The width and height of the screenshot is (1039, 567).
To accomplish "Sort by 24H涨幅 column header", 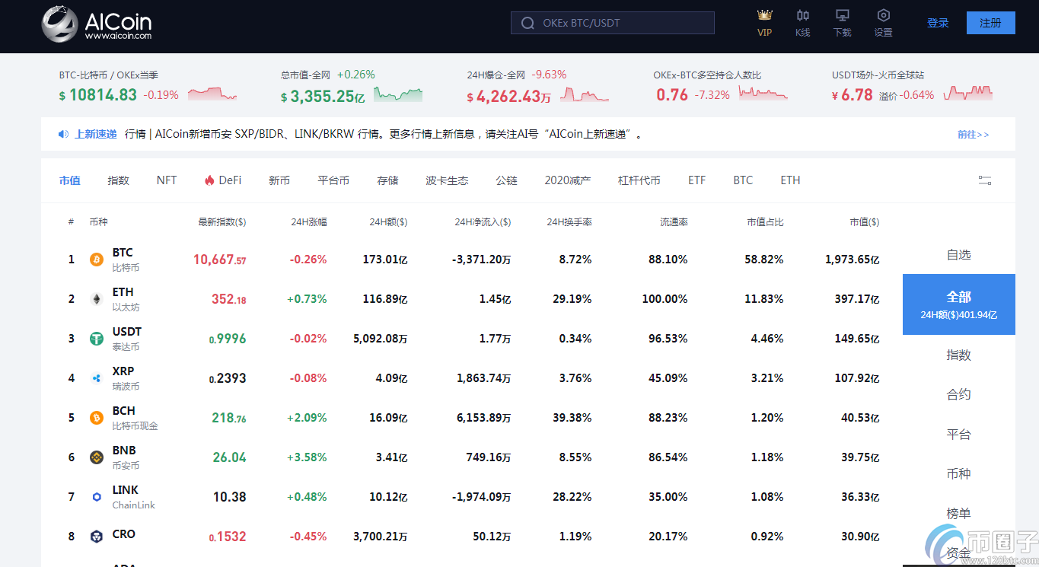I will (x=309, y=222).
